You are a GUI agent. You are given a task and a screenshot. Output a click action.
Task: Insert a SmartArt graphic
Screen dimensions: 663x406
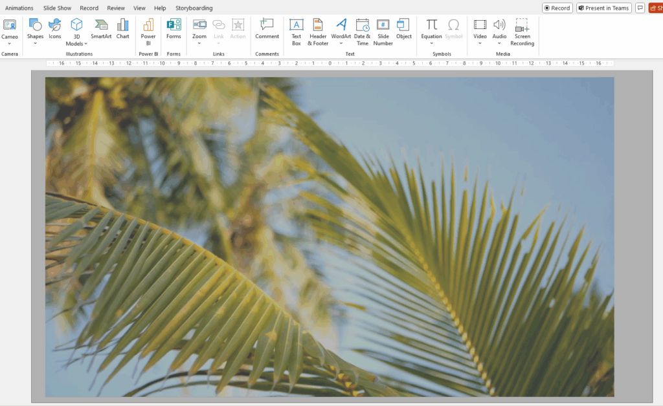[101, 28]
